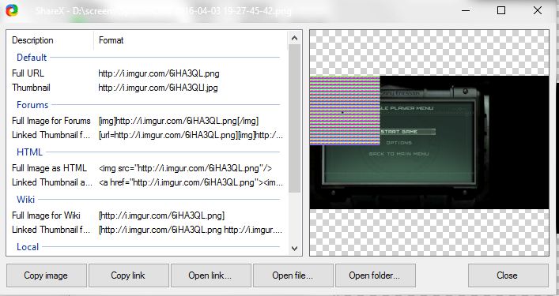559x296 pixels.
Task: Select Linked Thumbnail row under HTML
Action: point(147,182)
